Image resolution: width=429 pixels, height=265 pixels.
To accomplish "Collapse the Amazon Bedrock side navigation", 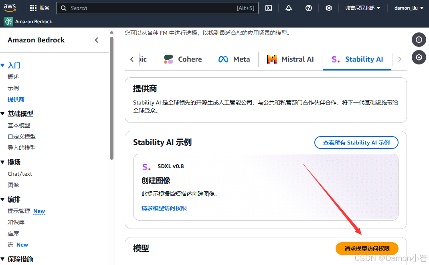I will [97, 40].
